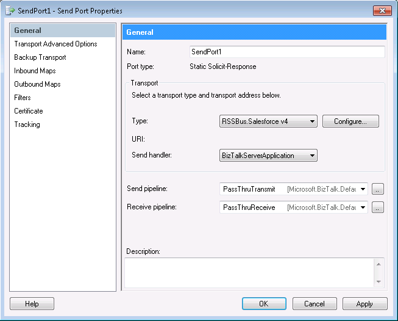Select Filters in the left pane
The width and height of the screenshot is (398, 321).
pos(23,98)
